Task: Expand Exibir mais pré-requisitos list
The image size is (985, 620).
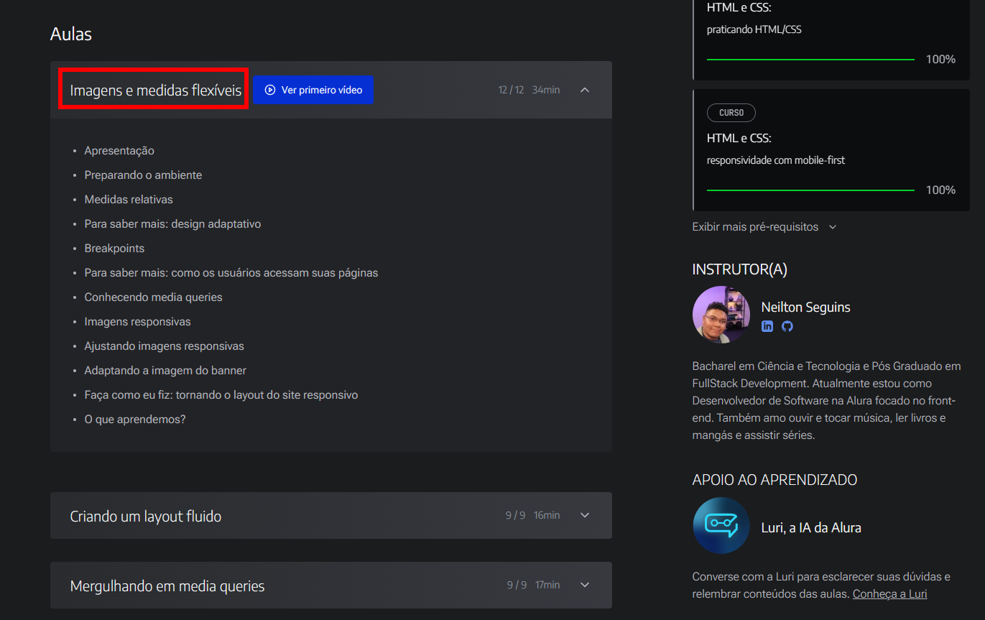Action: [x=764, y=227]
